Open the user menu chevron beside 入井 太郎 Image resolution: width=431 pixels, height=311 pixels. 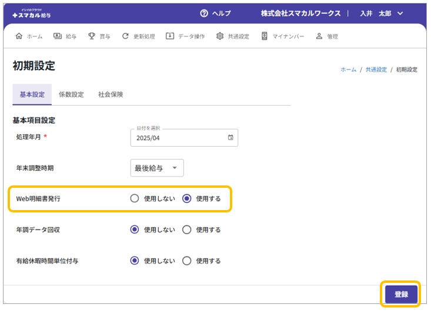[x=400, y=13]
